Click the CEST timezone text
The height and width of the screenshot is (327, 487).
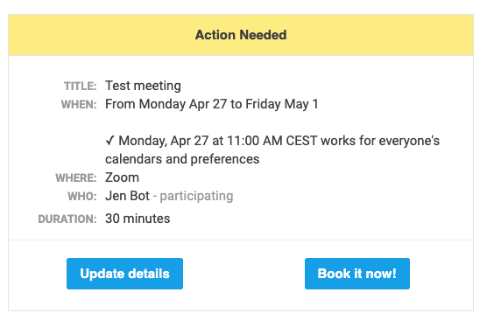[x=301, y=141]
